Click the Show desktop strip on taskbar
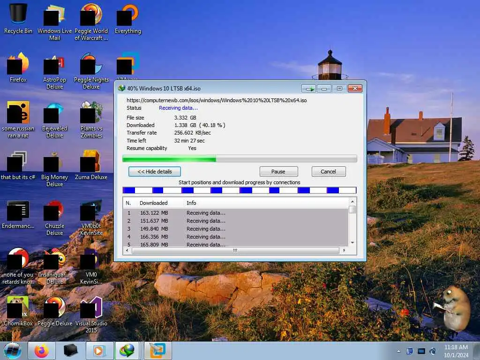This screenshot has width=480, height=360. pyautogui.click(x=477, y=351)
